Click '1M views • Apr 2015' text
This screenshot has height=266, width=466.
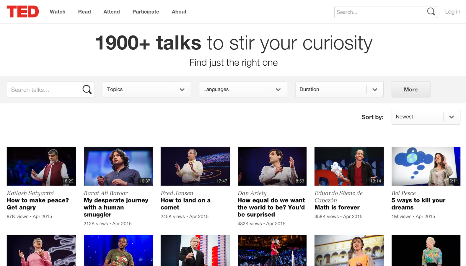coord(413,217)
